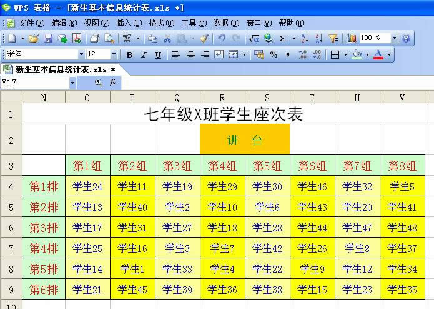This screenshot has height=309, width=434.
Task: Toggle underline formatting
Action: pos(158,55)
